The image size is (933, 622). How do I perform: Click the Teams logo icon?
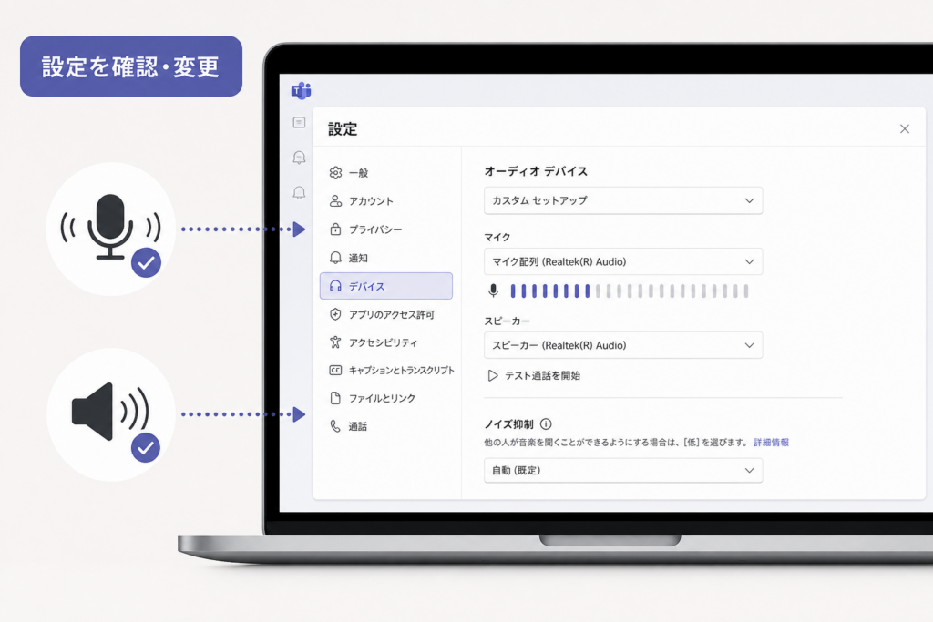[x=301, y=91]
